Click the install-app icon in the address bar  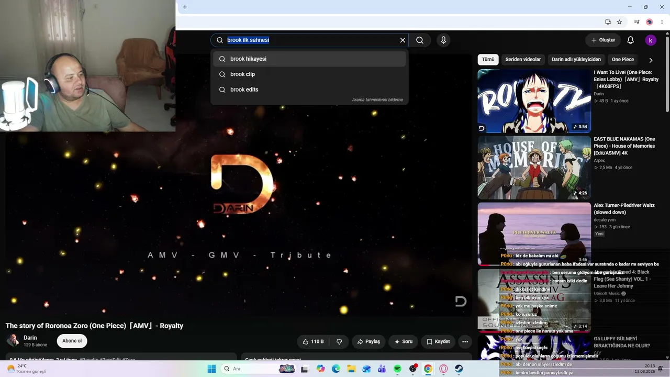[608, 22]
